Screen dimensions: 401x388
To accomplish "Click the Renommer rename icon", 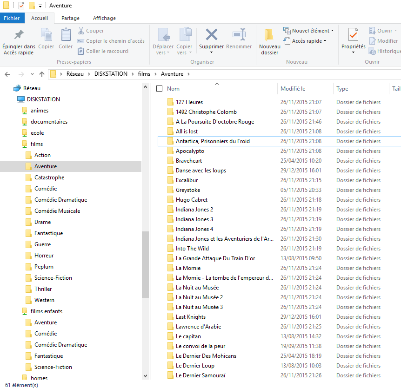I will 239,35.
